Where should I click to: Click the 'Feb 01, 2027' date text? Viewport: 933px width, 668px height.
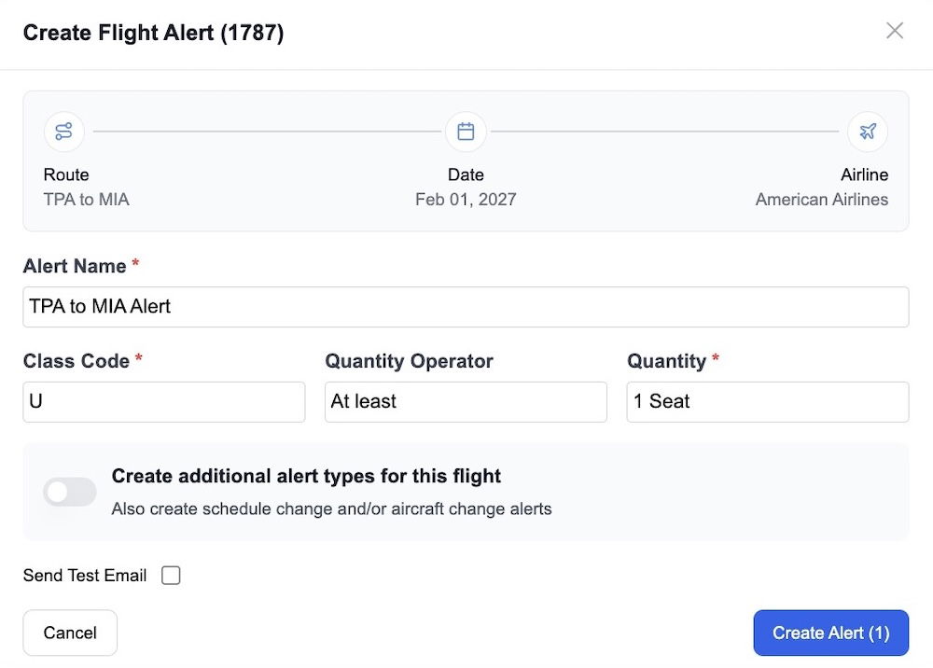click(466, 200)
